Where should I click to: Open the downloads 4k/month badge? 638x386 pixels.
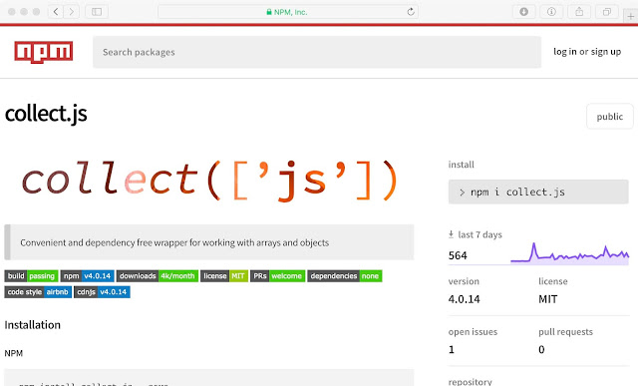click(x=158, y=276)
